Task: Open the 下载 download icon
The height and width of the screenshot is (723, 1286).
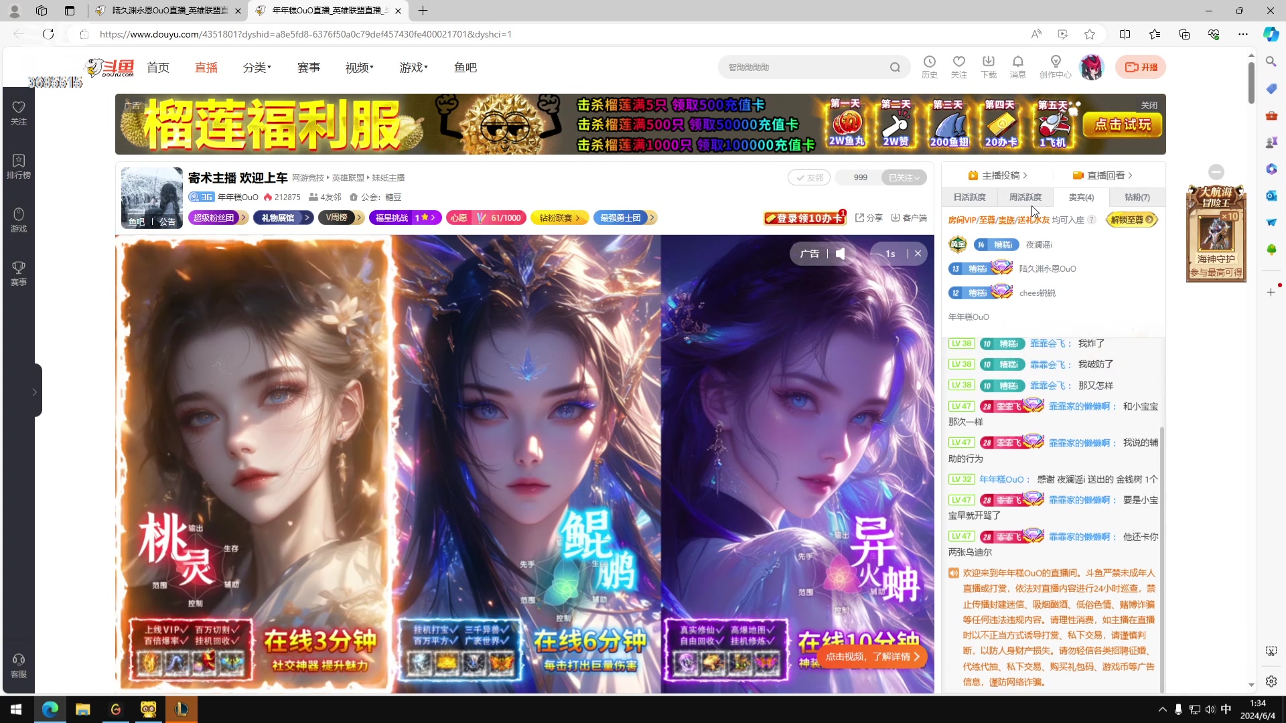Action: click(x=989, y=67)
